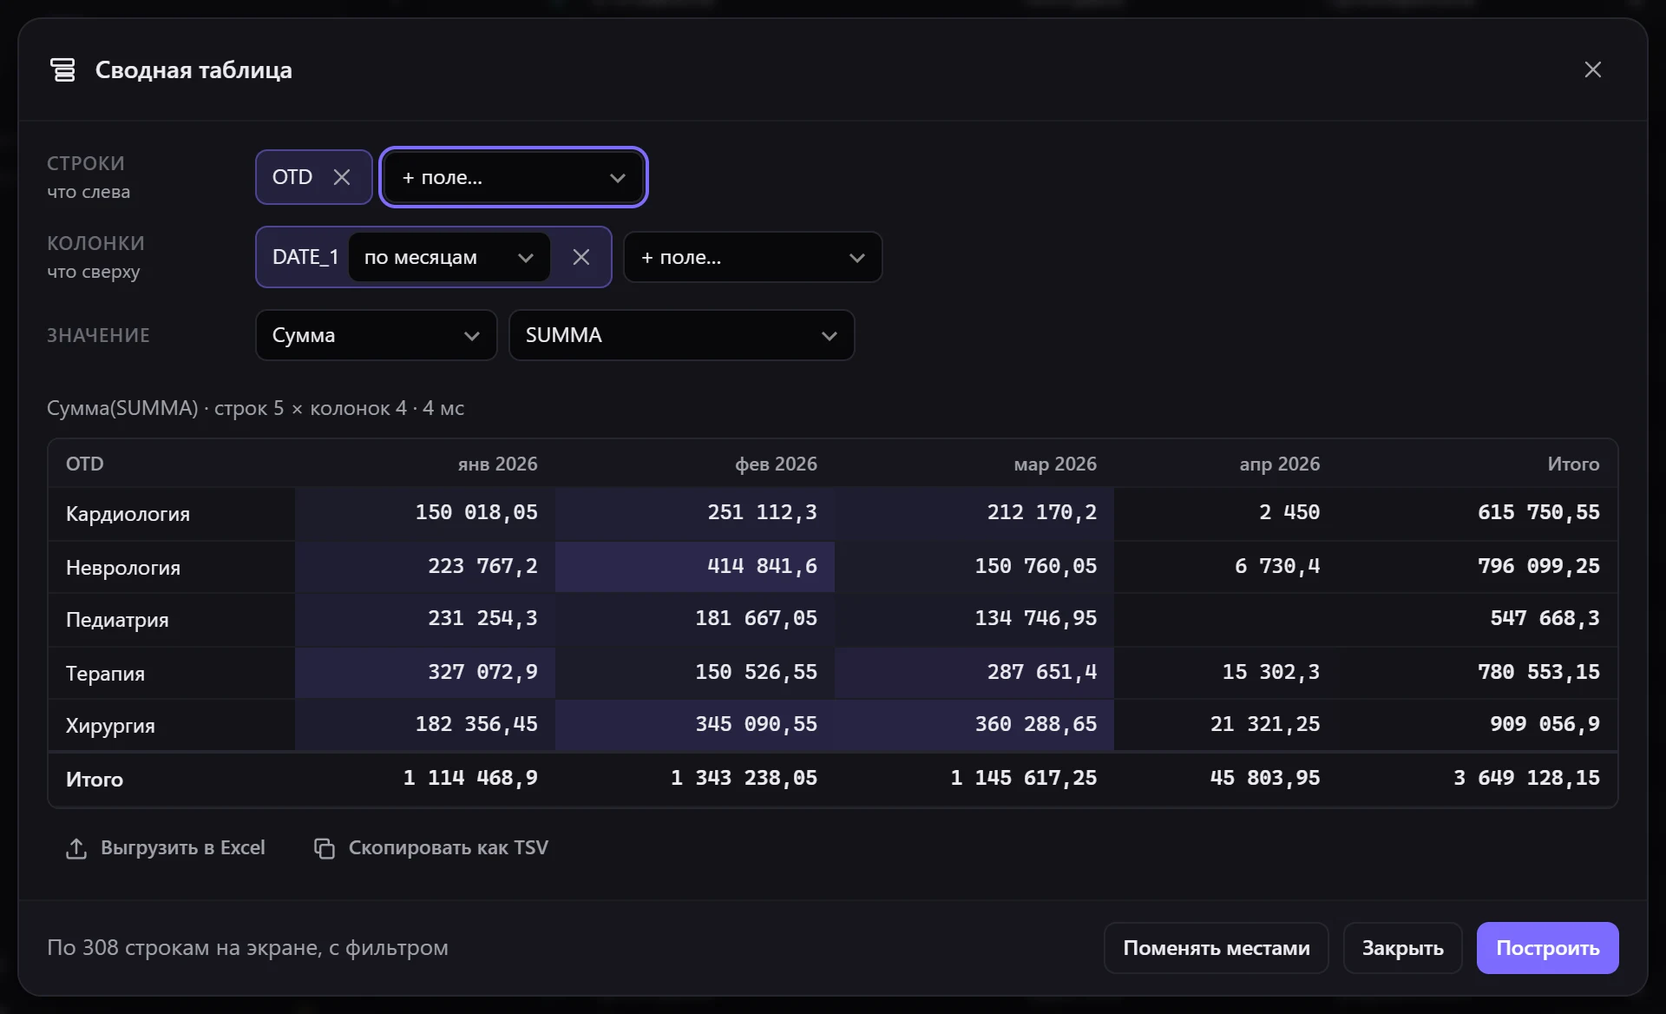Click the 'фев 2026' column header

(777, 464)
